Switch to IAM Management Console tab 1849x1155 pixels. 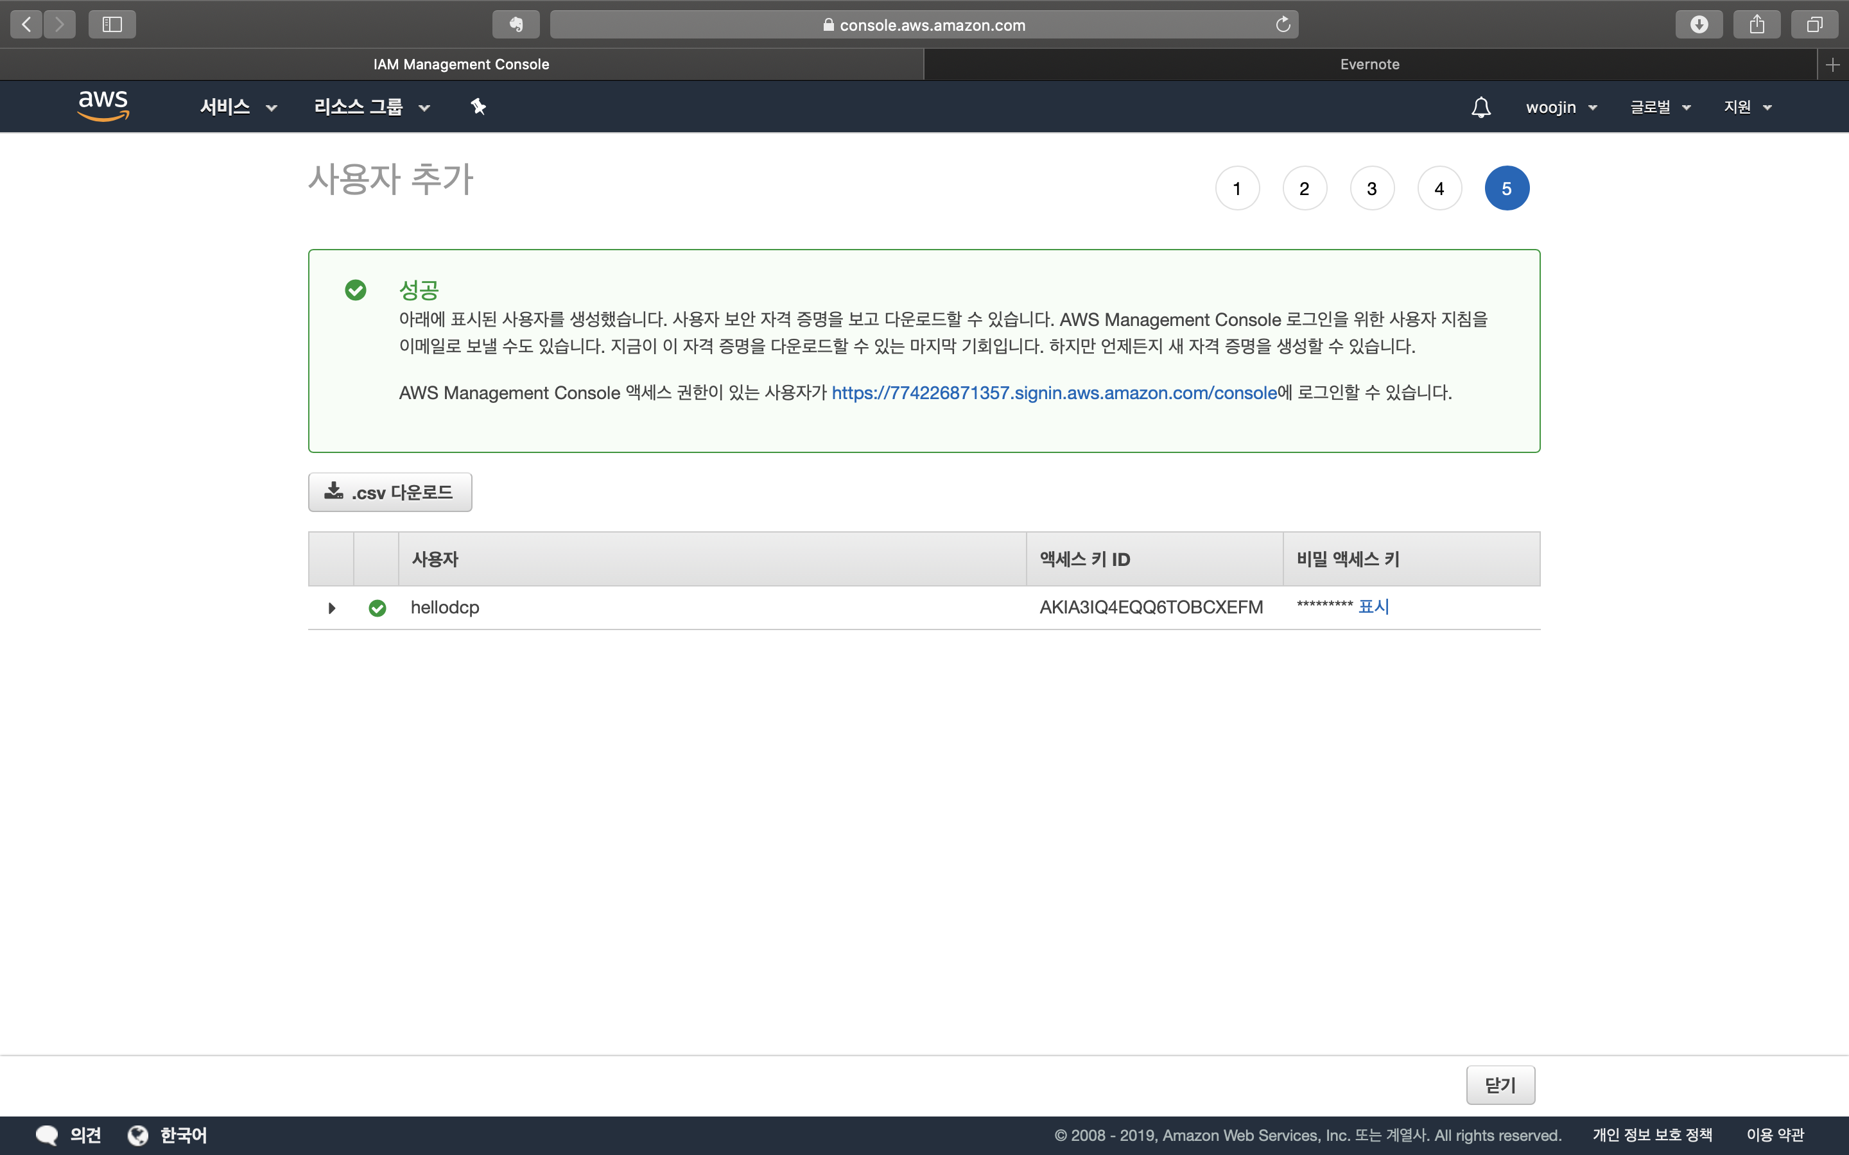(x=462, y=65)
